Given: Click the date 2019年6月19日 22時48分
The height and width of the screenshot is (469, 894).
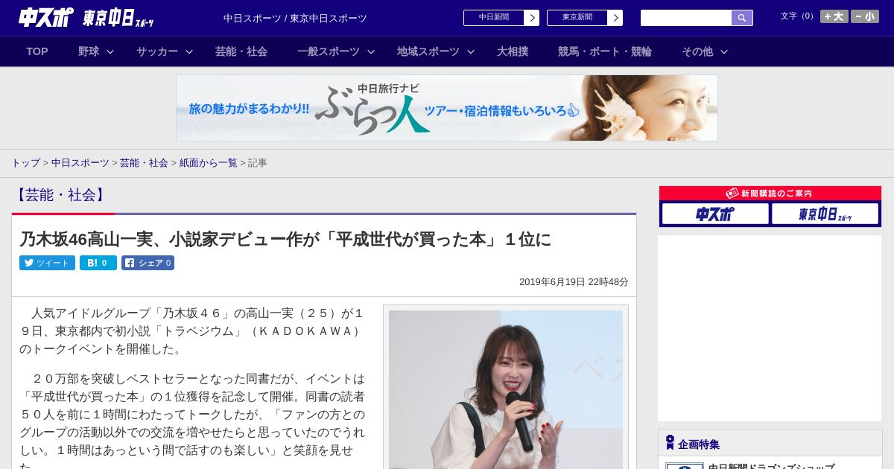Looking at the screenshot, I should coord(574,282).
